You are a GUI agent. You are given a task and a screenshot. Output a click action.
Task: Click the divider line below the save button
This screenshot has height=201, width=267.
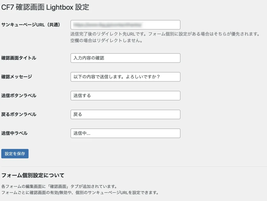[x=134, y=166]
